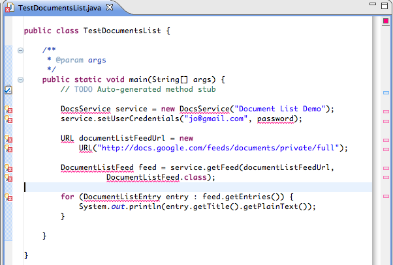Click the red error summary square in the overview ruler
393x265 pixels.
pyautogui.click(x=386, y=21)
